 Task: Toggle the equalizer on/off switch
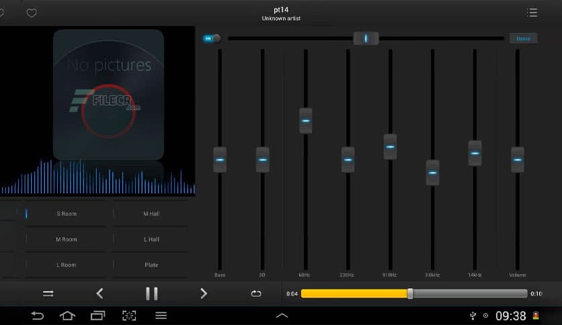click(x=212, y=38)
